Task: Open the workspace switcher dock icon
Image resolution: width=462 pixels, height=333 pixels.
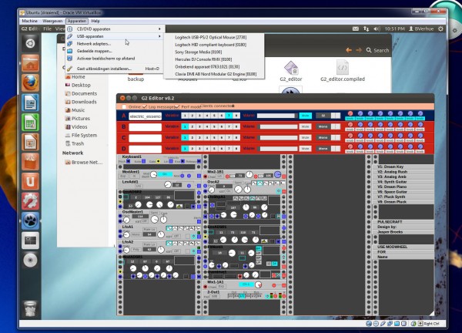Action: tap(30, 240)
